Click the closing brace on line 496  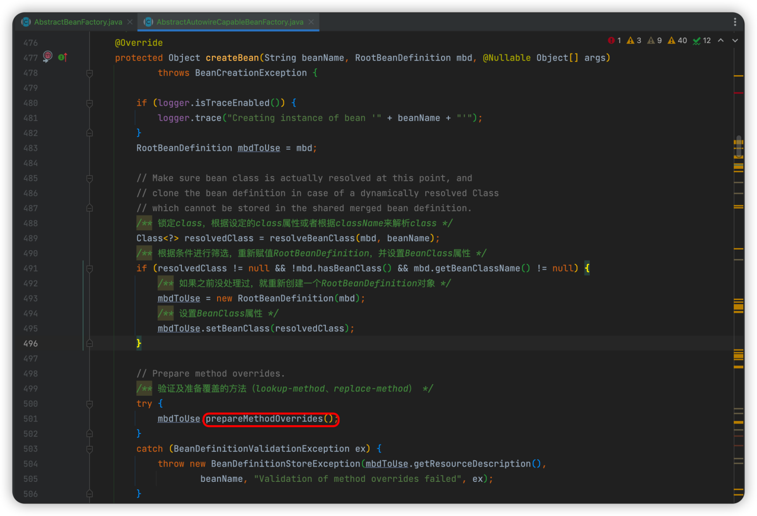[139, 344]
